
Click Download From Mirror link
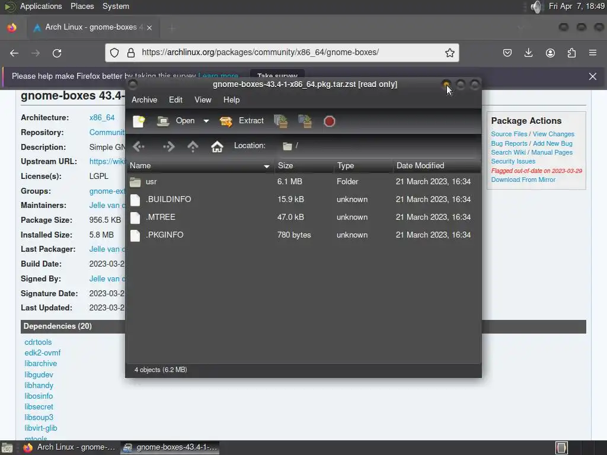tap(523, 180)
